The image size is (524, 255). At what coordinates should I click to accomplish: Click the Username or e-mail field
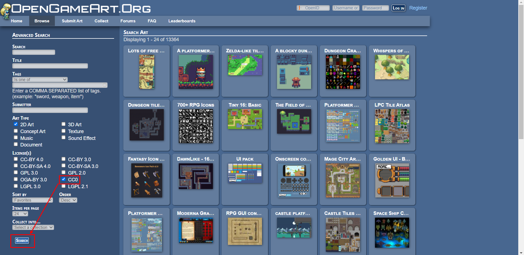(x=346, y=8)
